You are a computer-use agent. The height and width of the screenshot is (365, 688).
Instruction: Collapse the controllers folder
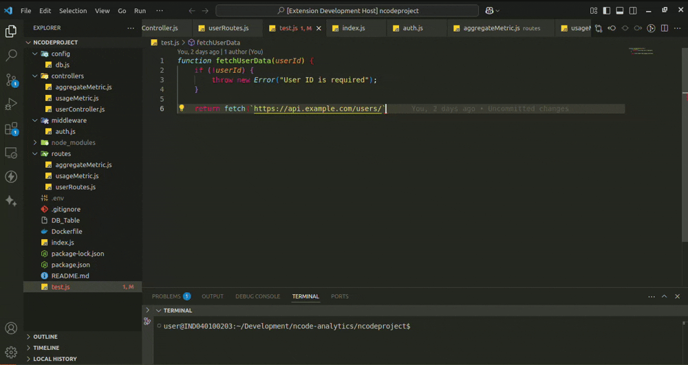coord(35,76)
